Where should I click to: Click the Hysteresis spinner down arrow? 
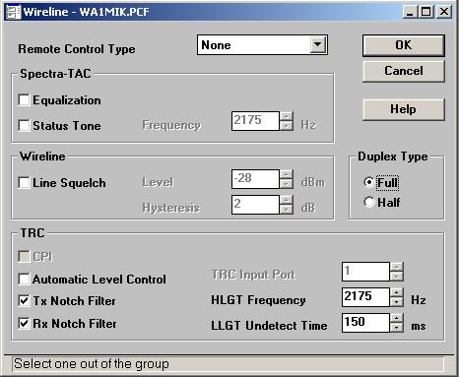coord(287,210)
